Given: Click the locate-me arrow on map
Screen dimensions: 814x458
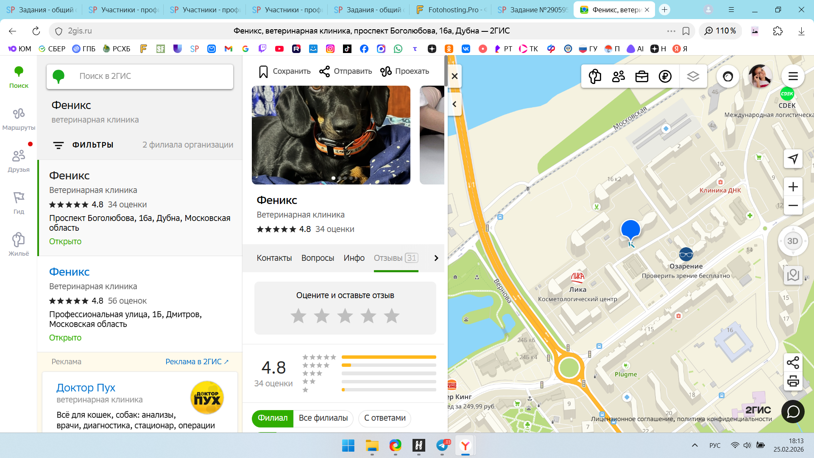Looking at the screenshot, I should tap(793, 159).
